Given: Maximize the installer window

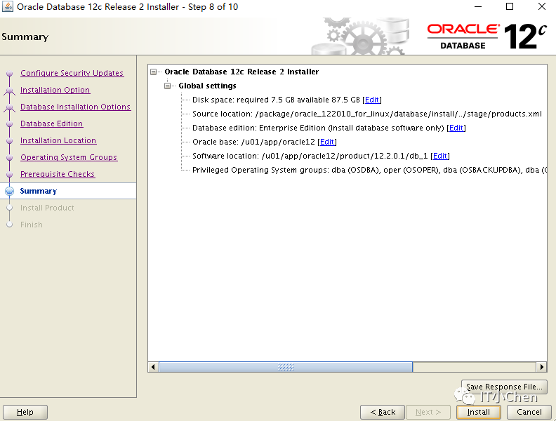Looking at the screenshot, I should coord(510,6).
